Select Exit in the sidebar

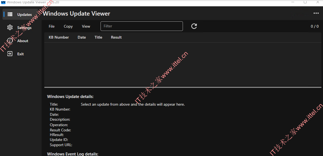20,54
